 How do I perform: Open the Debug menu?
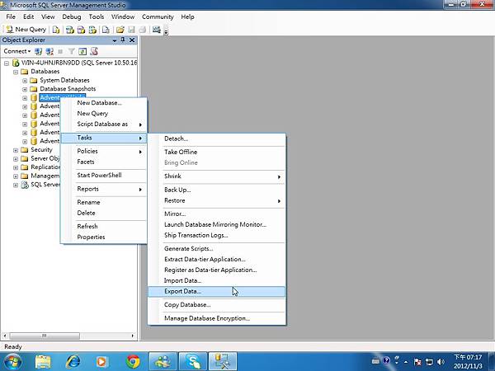pos(72,16)
